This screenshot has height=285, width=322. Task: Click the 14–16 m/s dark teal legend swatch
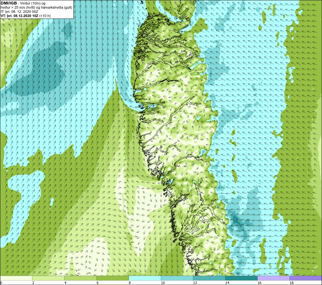click(241, 278)
